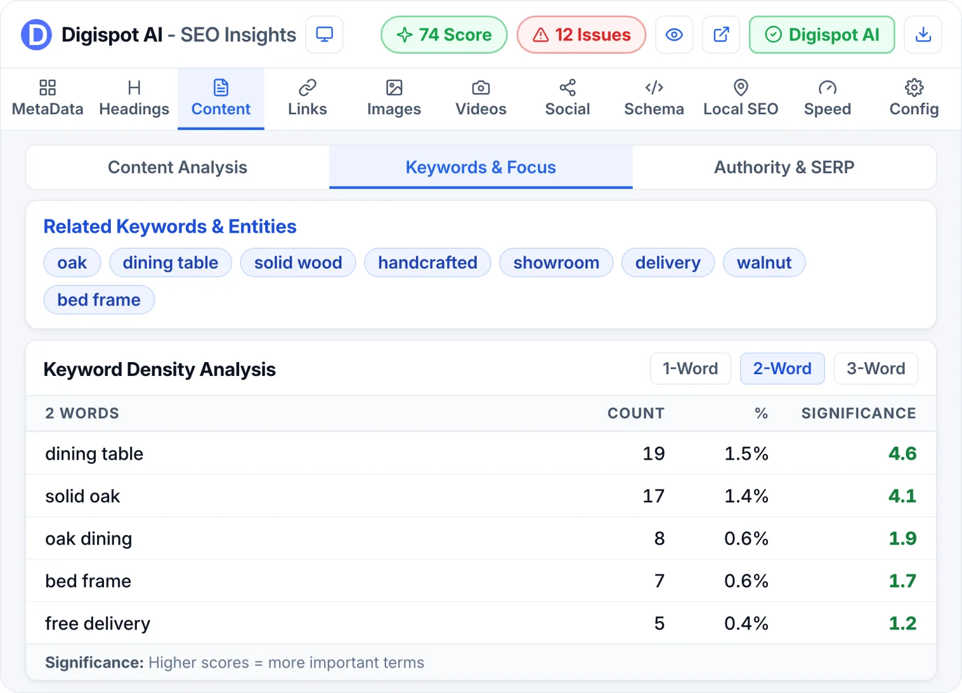Viewport: 962px width, 693px height.
Task: Select 3-Word density option
Action: click(876, 368)
